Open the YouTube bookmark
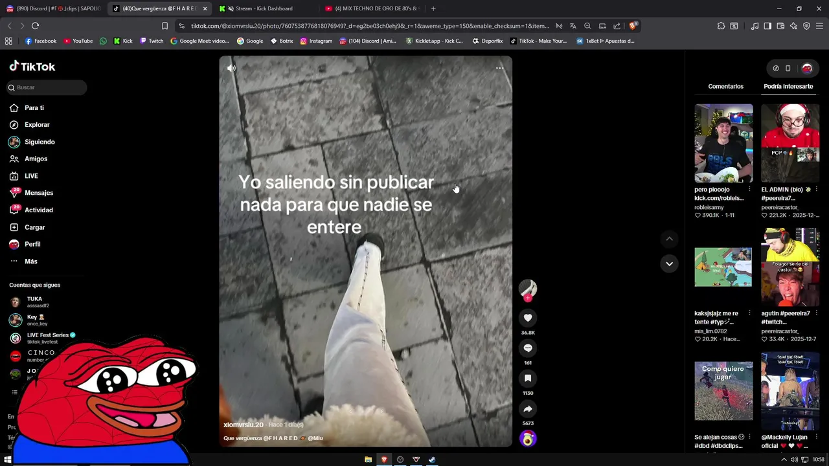Viewport: 829px width, 466px height. pyautogui.click(x=78, y=41)
